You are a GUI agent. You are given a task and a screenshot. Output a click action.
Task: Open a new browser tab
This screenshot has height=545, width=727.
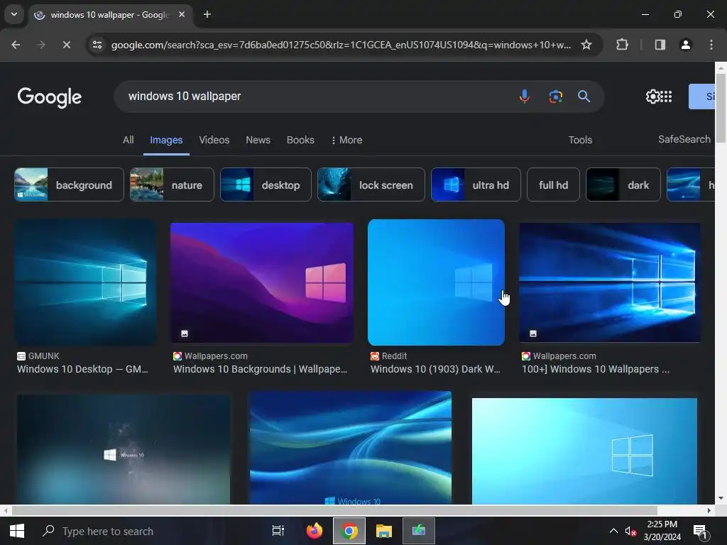tap(207, 14)
